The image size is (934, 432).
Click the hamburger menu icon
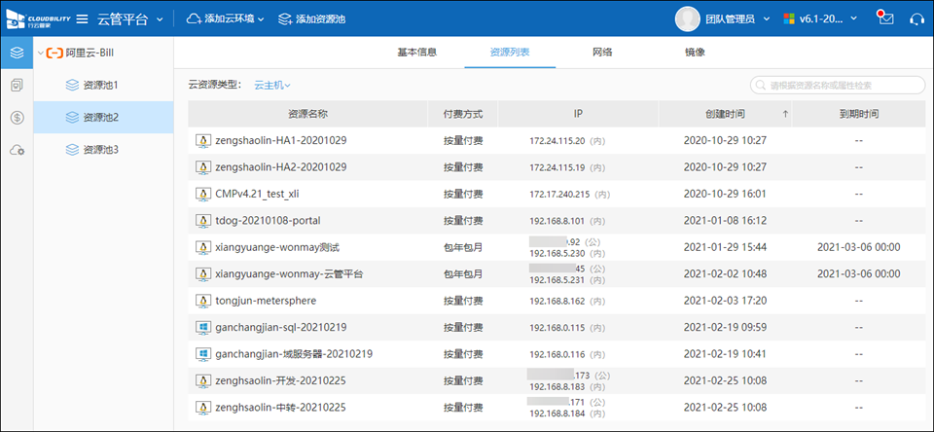82,18
